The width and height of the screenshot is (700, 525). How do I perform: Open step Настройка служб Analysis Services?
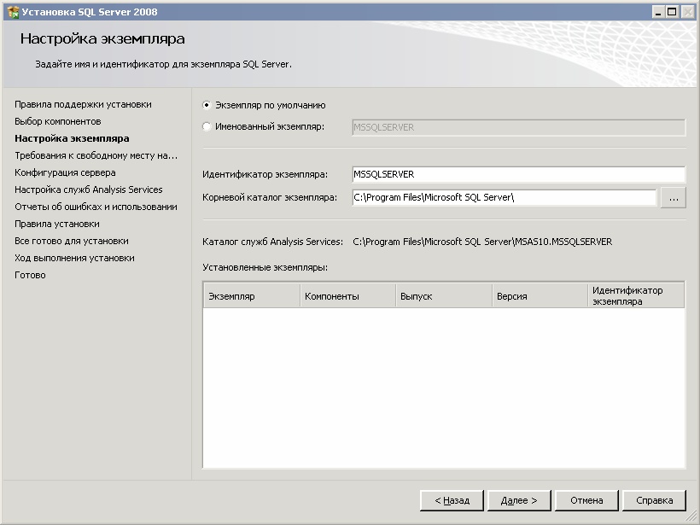point(89,190)
